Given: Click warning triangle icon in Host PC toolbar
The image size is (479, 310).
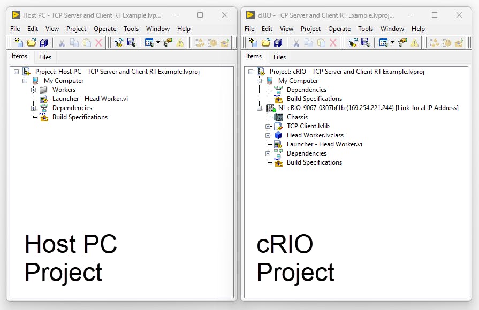Looking at the screenshot, I should point(180,43).
